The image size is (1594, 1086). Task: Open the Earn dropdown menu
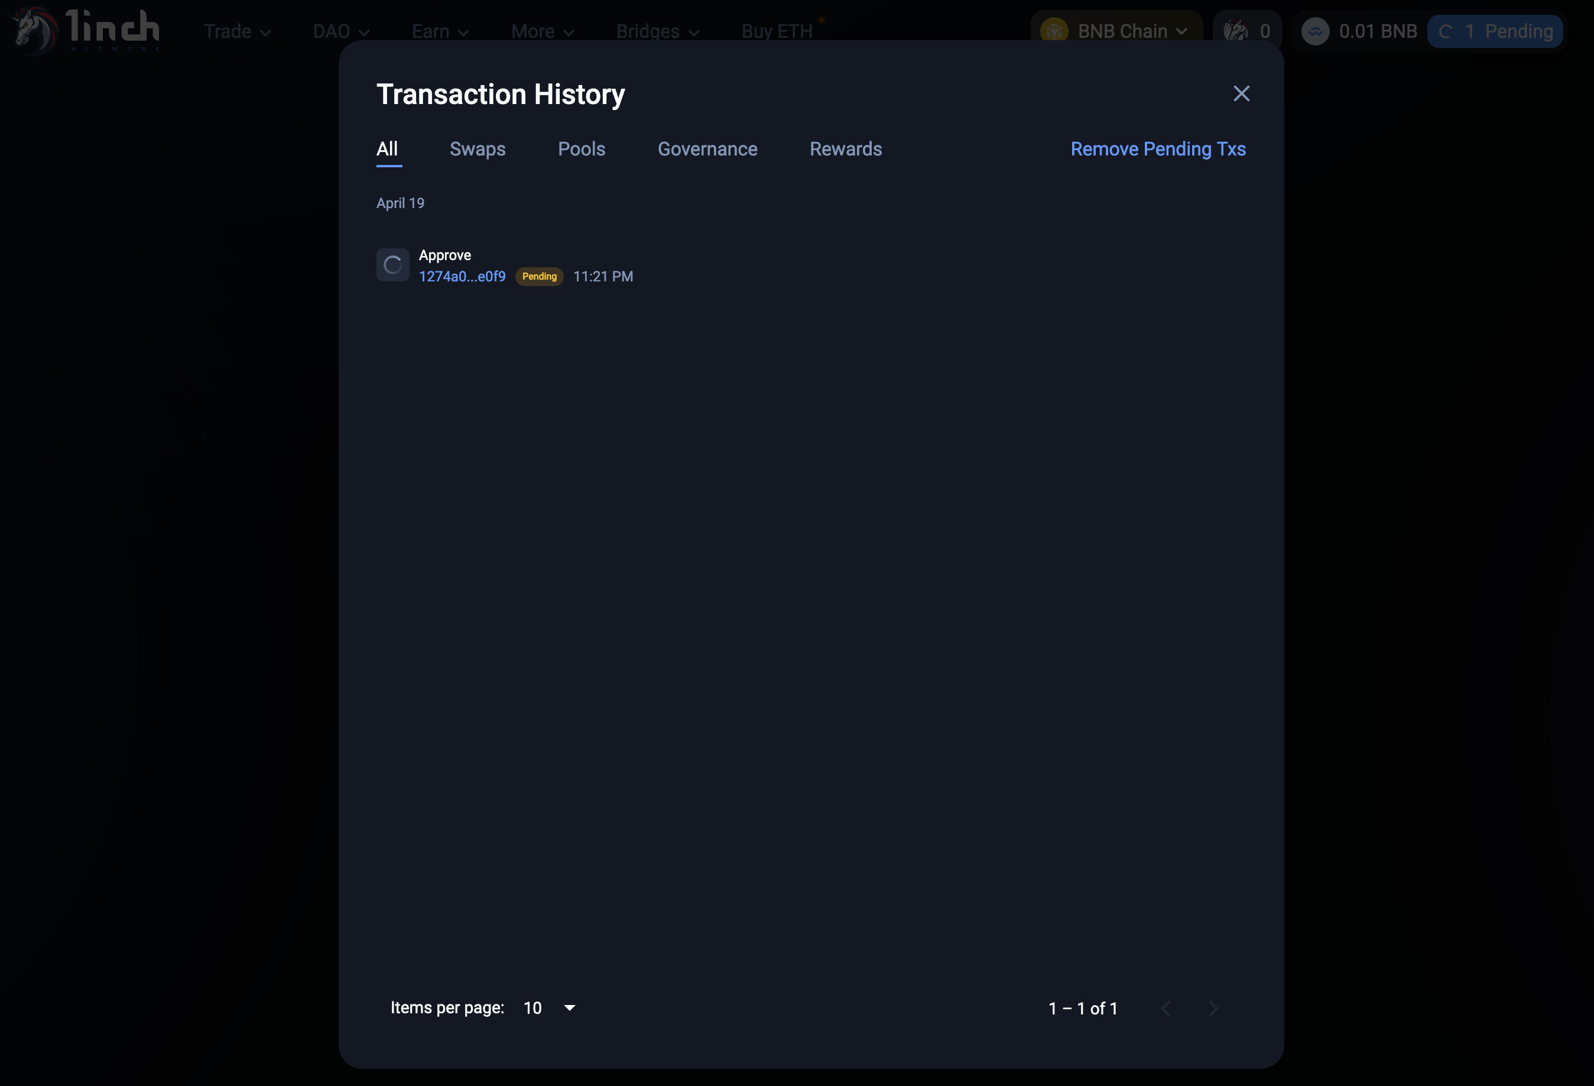click(x=440, y=31)
